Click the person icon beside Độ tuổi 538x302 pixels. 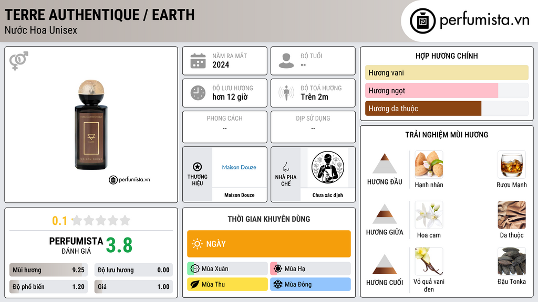[x=286, y=61]
